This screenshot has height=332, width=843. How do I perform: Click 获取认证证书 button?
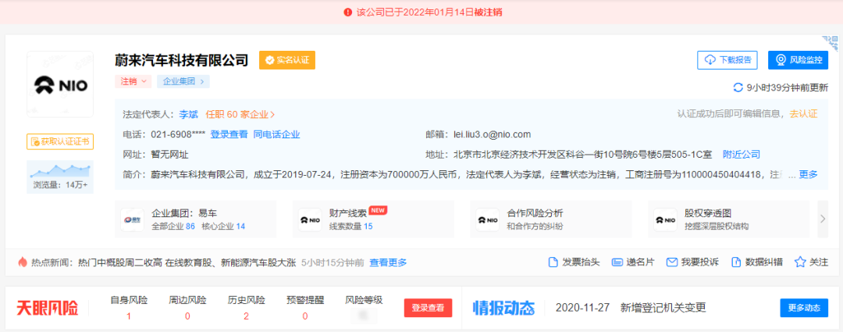(60, 141)
